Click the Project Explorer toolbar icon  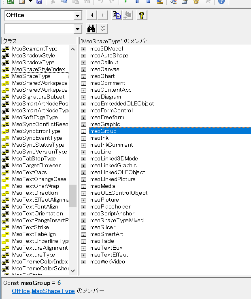click(x=173, y=2)
